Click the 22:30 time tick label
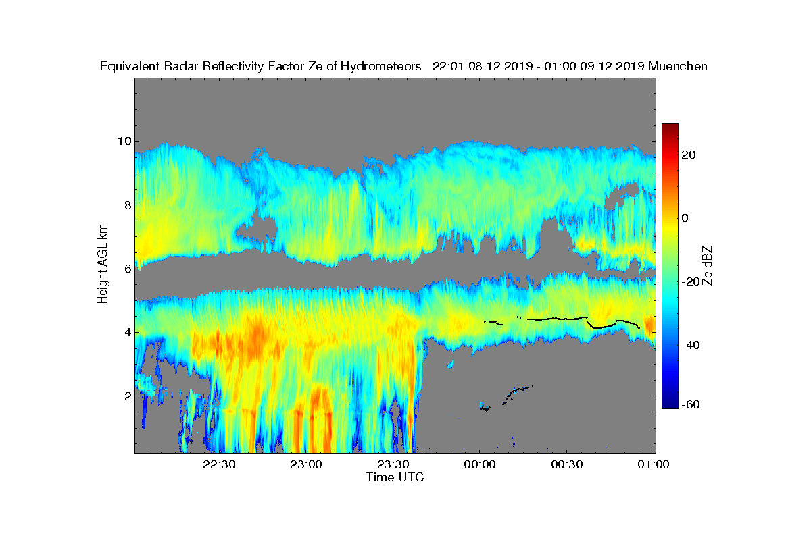 pos(219,464)
